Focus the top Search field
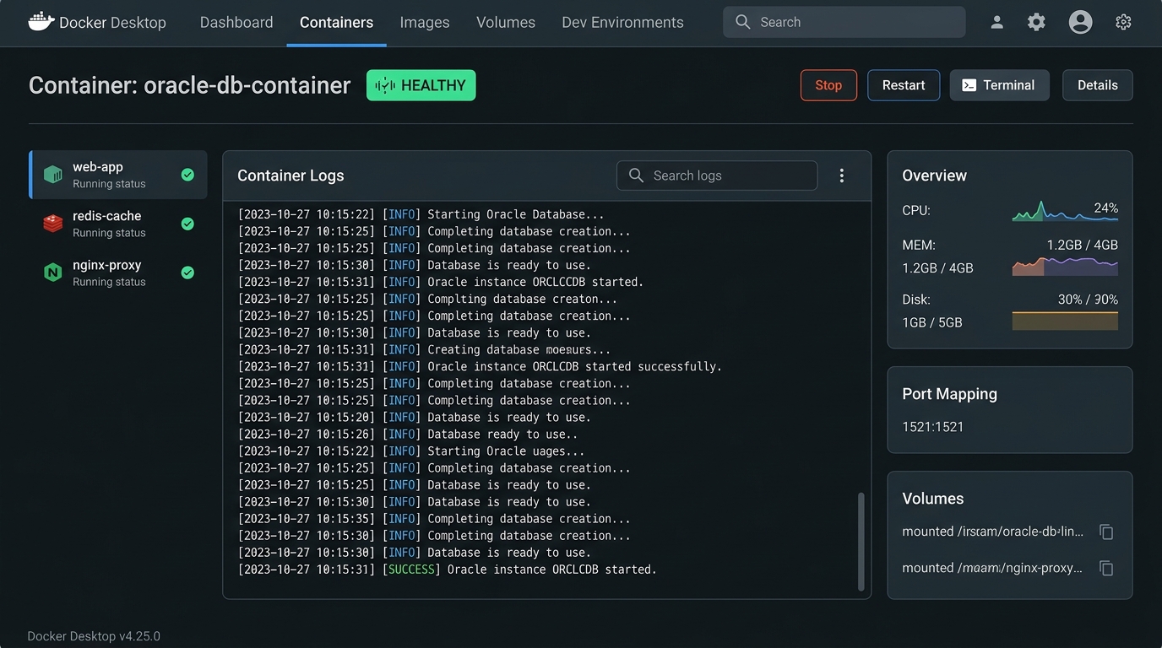The height and width of the screenshot is (648, 1162). pos(844,22)
